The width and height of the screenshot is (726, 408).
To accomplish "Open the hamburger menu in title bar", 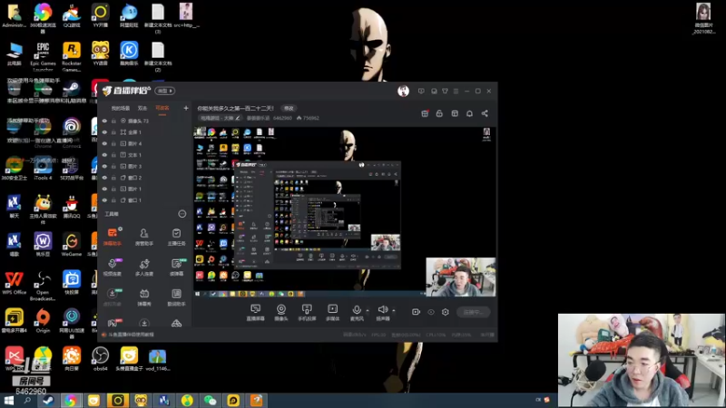I will pyautogui.click(x=456, y=92).
